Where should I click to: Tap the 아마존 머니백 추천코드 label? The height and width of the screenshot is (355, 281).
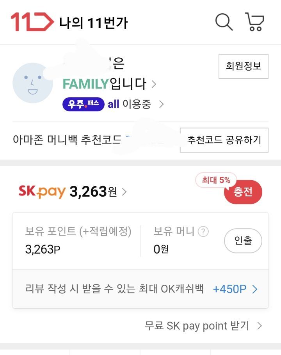coord(67,140)
